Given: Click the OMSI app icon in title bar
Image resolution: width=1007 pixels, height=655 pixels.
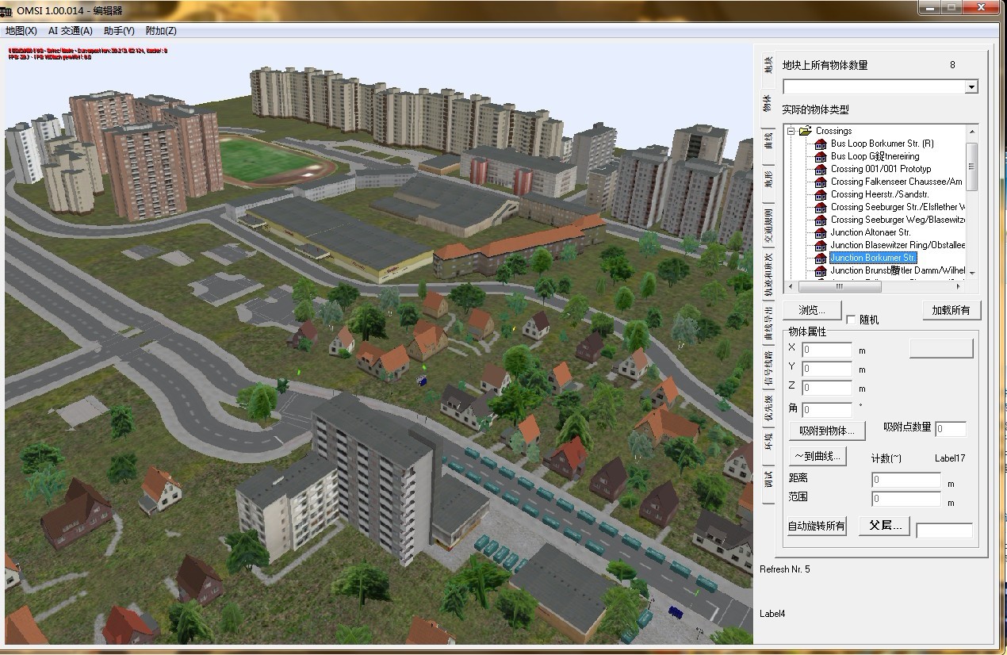Looking at the screenshot, I should coord(7,13).
